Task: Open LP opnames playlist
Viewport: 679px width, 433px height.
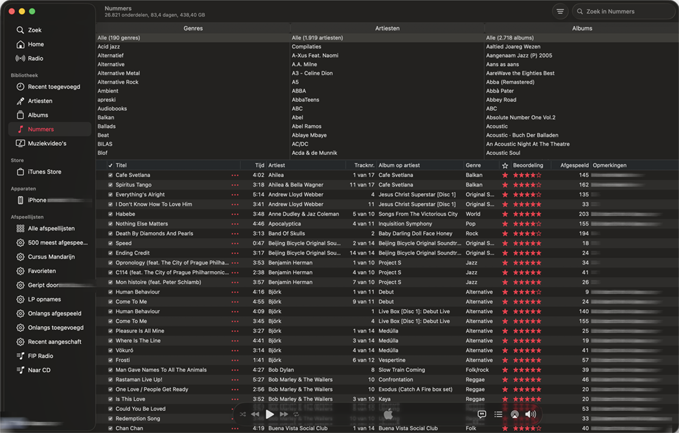Action: 38,299
